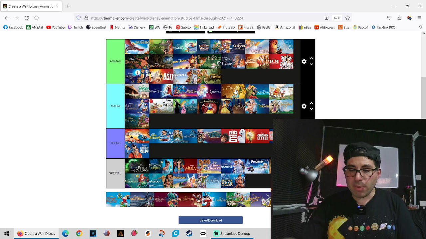Move ANIMALI tier down with arrow
The height and width of the screenshot is (239, 426).
pos(312,64)
